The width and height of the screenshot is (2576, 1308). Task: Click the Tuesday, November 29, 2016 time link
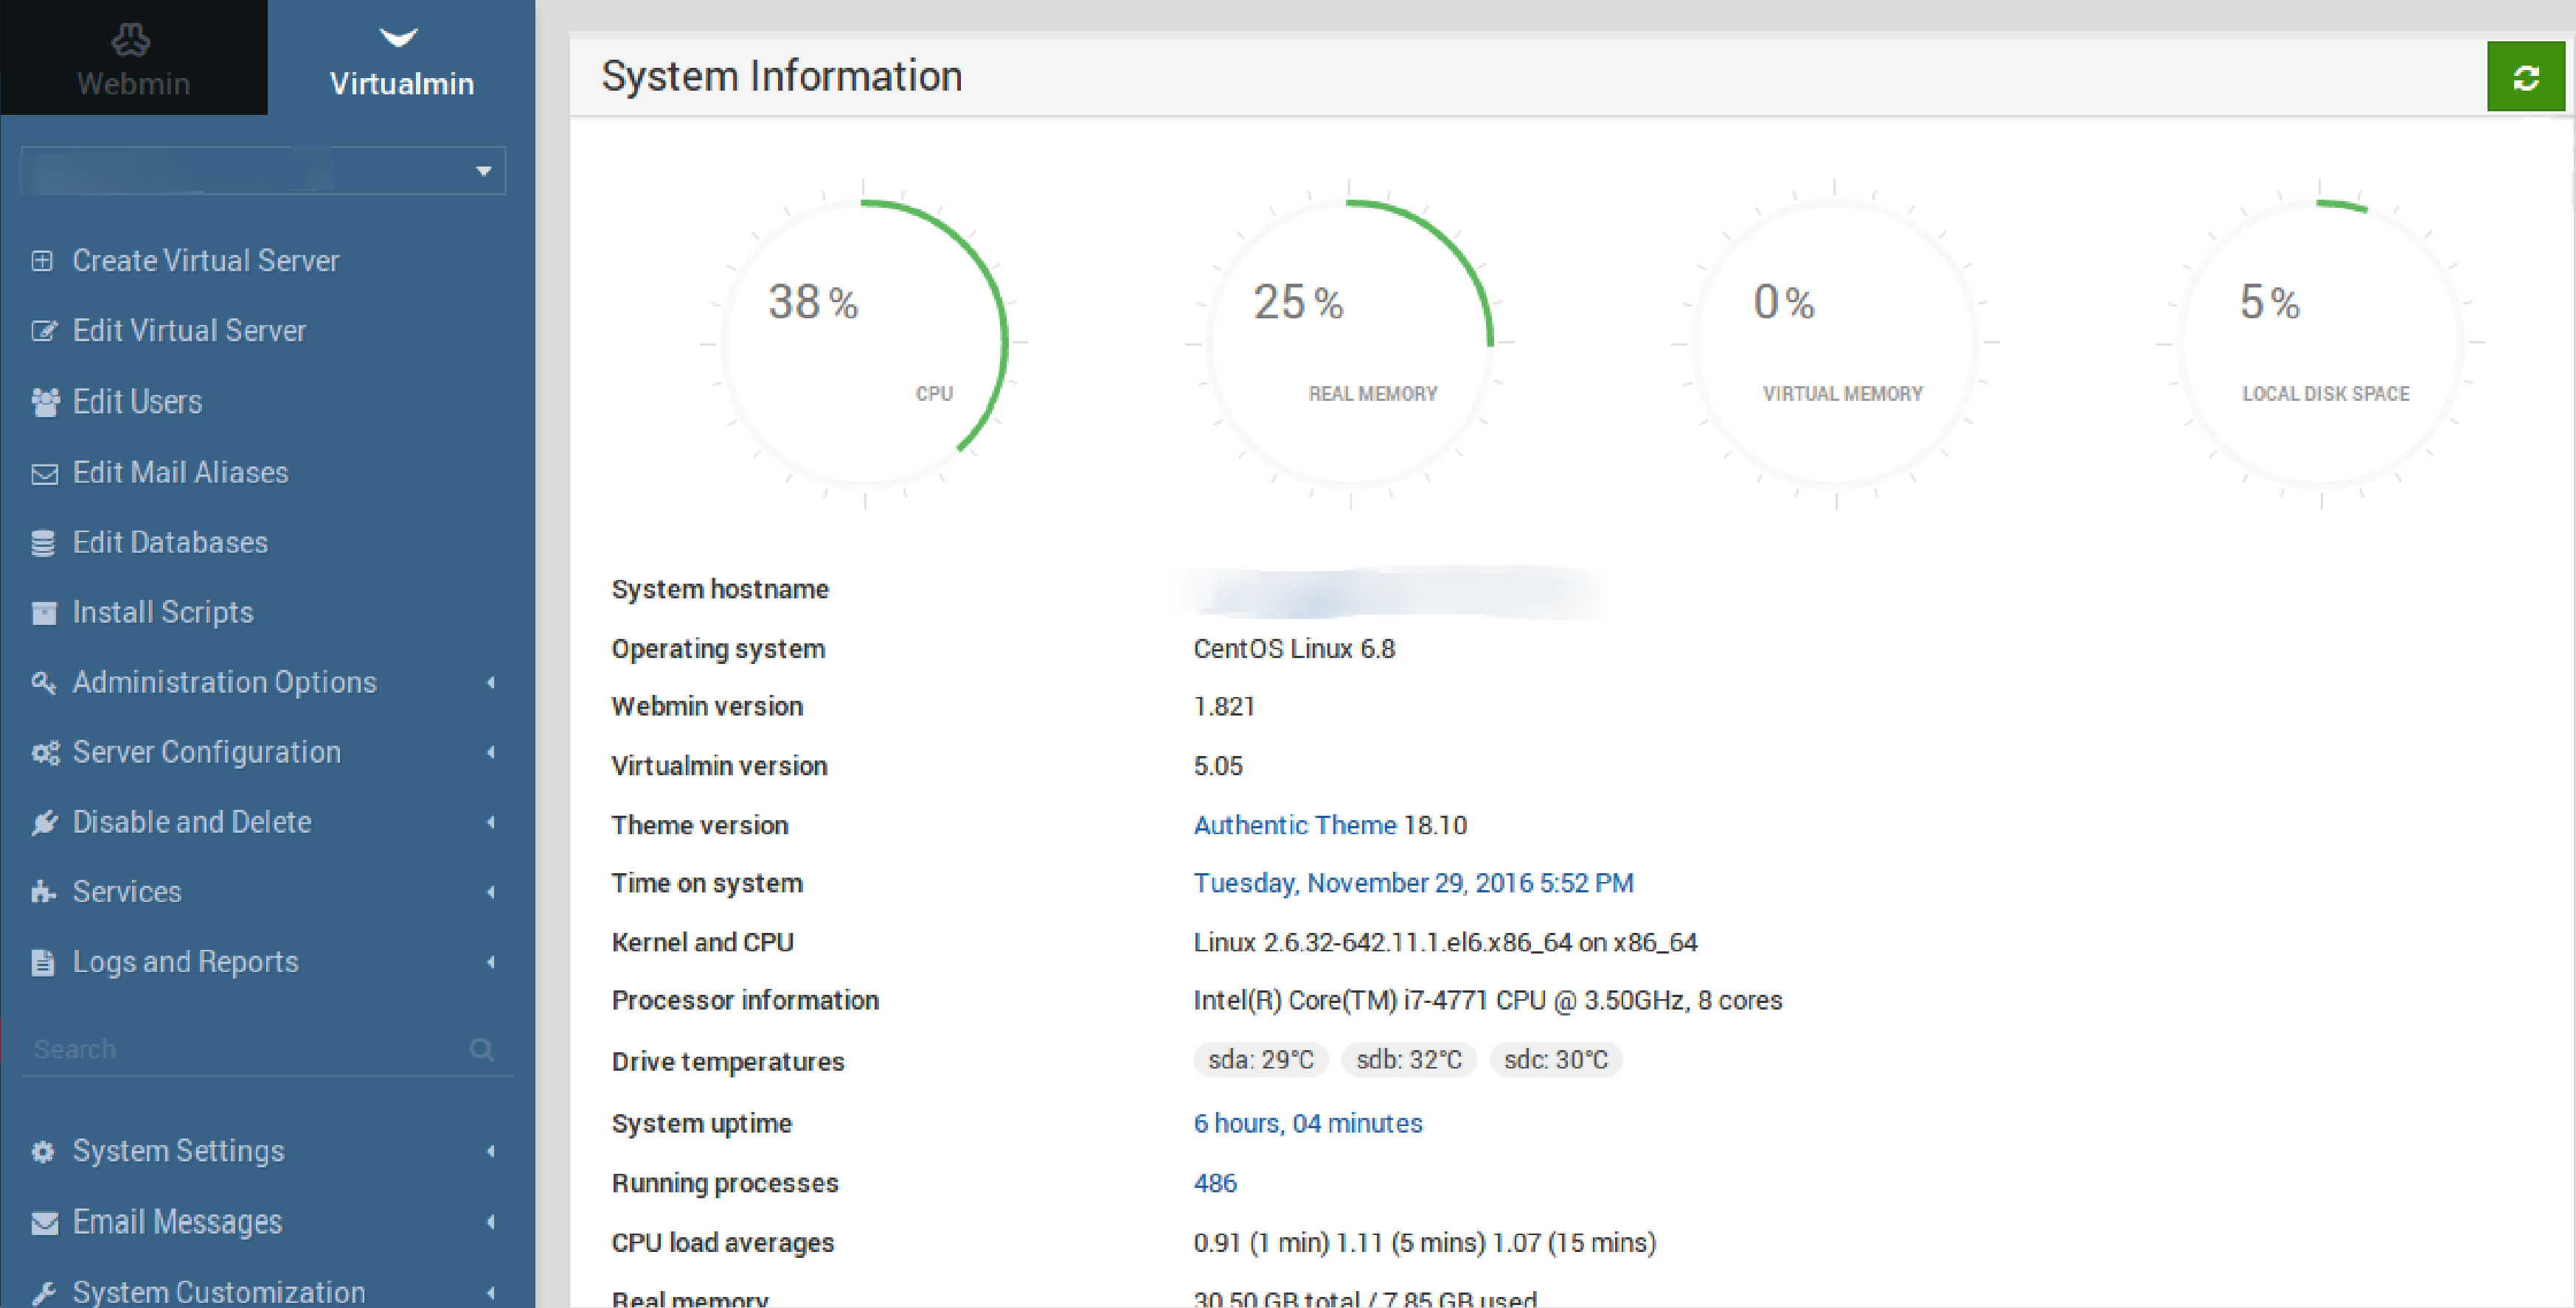(x=1413, y=884)
